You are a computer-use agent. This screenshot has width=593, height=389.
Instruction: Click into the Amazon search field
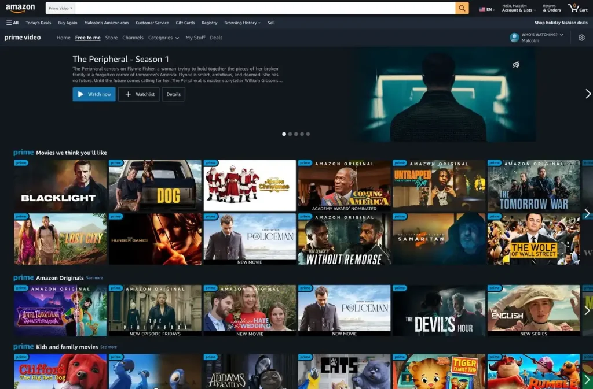click(265, 8)
